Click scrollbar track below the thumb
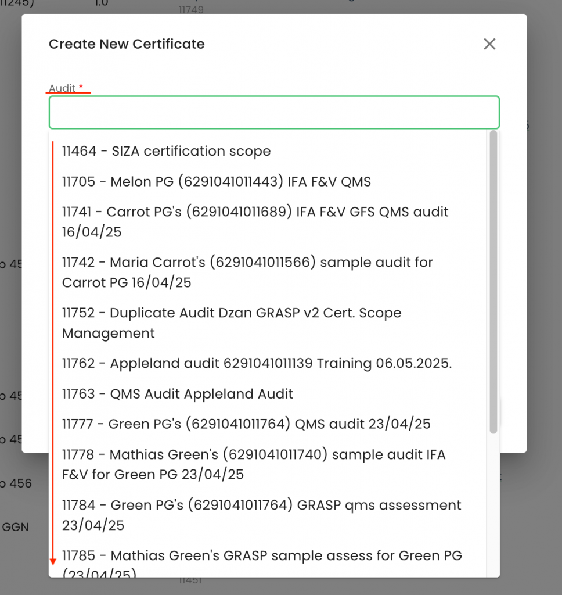Image resolution: width=562 pixels, height=595 pixels. (x=493, y=506)
